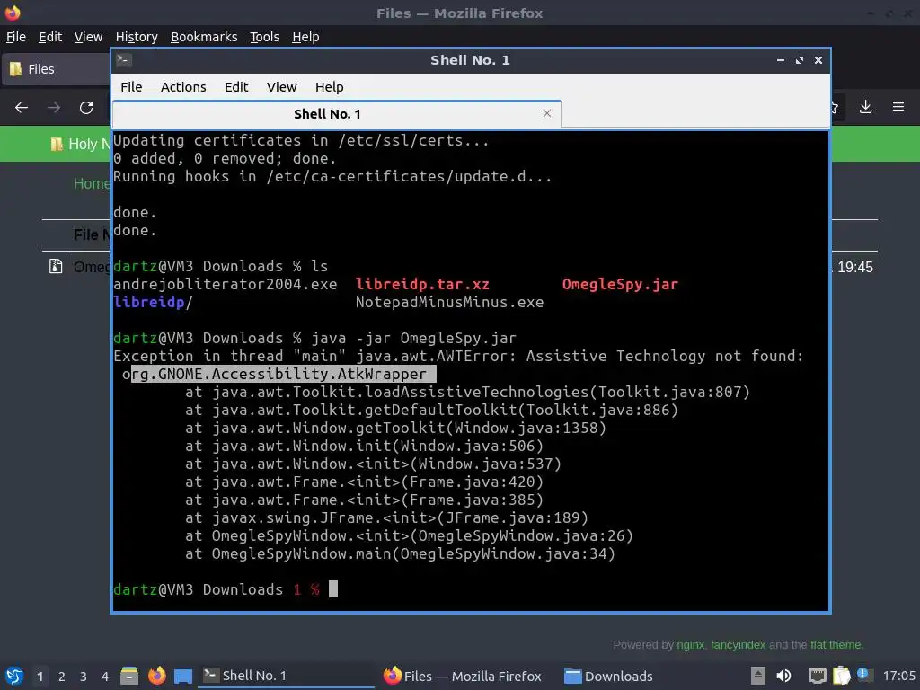Click the blue show desktop icon in the taskbar

183,676
